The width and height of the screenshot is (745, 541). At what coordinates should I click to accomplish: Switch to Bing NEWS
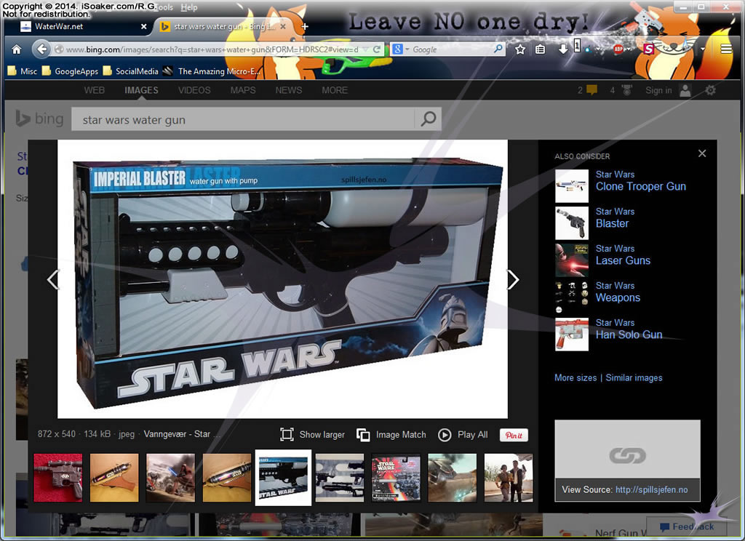pyautogui.click(x=288, y=90)
